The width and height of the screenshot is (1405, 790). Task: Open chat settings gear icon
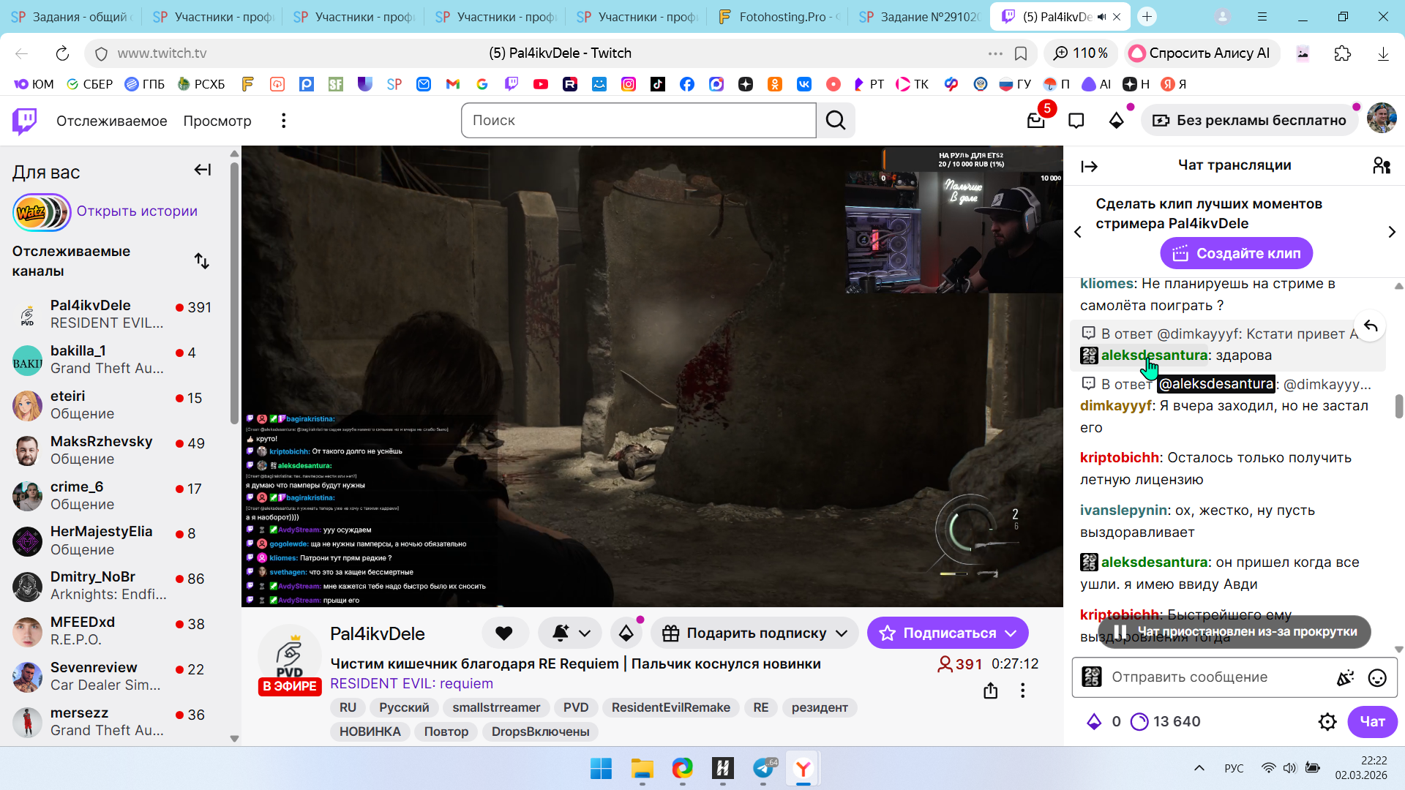[1327, 722]
